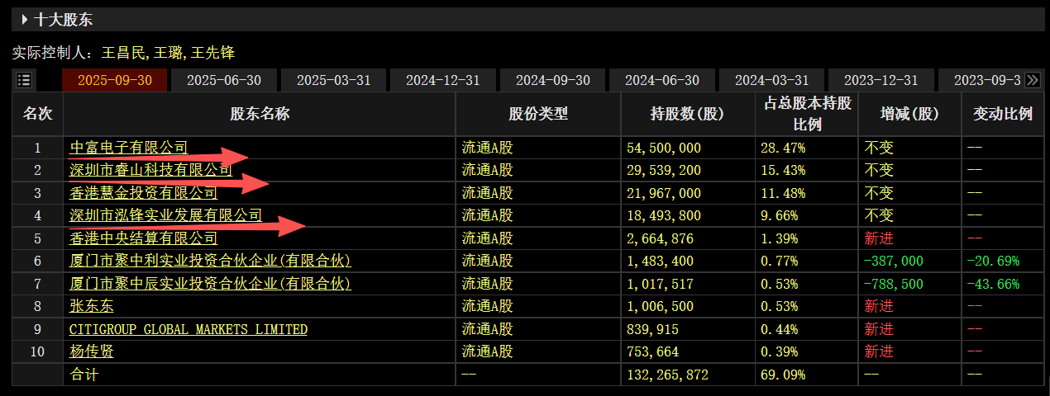Viewport: 1050px width, 396px height.
Task: Click the double-arrow to scroll date tabs right
Action: pos(1033,80)
